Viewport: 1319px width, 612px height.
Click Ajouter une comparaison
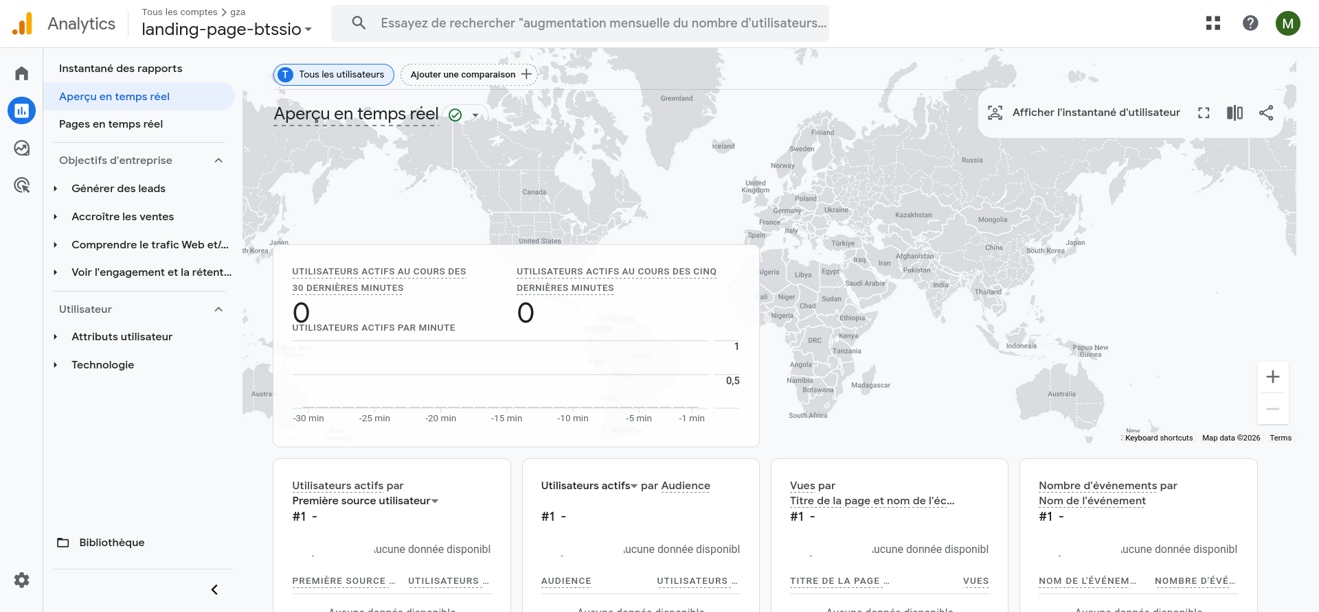pyautogui.click(x=469, y=75)
